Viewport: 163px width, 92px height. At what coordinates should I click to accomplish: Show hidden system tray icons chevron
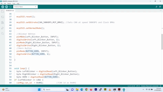(x=143, y=89)
